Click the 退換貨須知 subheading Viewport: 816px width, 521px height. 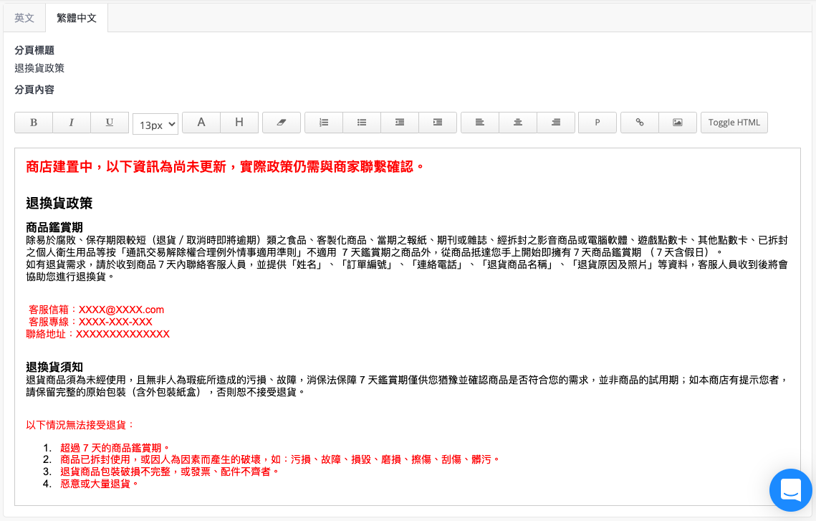point(54,367)
